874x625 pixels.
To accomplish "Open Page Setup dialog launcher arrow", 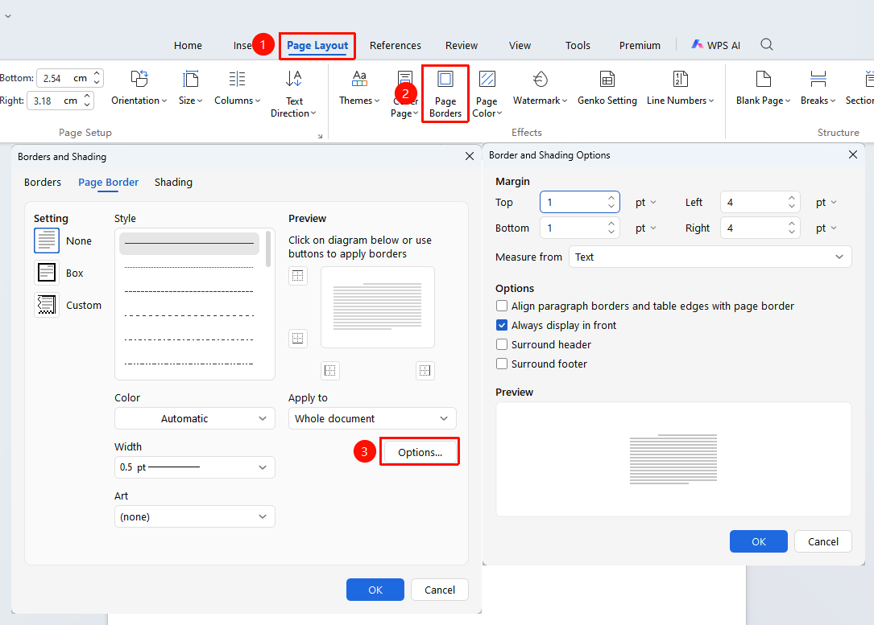I will pos(320,136).
